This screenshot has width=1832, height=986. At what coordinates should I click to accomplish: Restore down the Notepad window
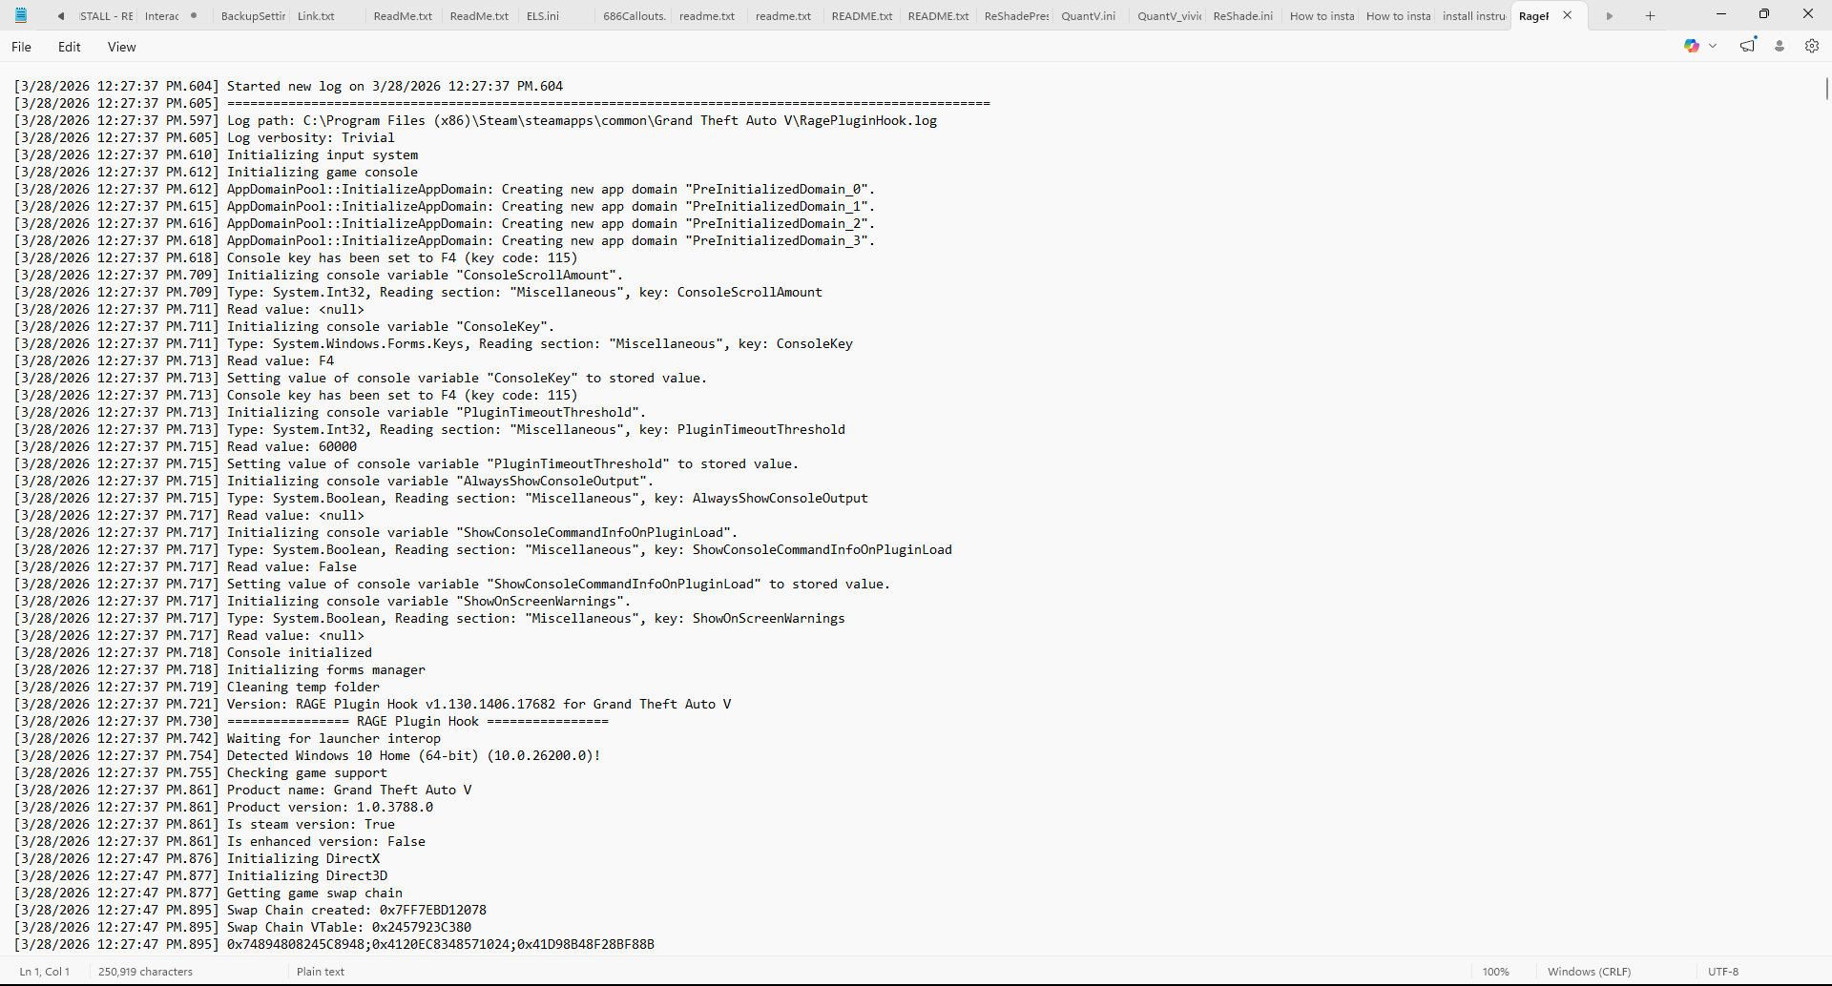(1764, 14)
